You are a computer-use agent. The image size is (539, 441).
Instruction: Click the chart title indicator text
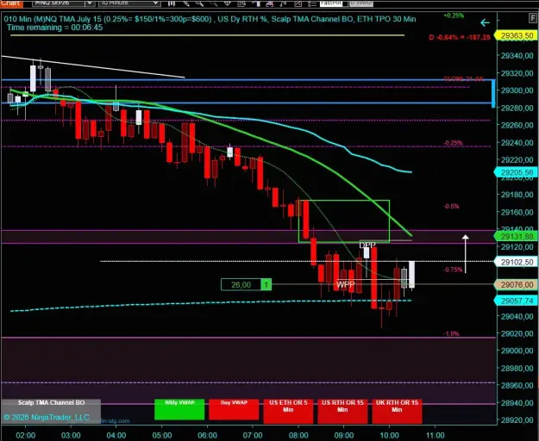coord(210,19)
